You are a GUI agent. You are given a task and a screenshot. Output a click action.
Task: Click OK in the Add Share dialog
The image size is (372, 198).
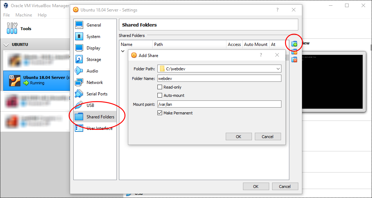click(x=239, y=137)
